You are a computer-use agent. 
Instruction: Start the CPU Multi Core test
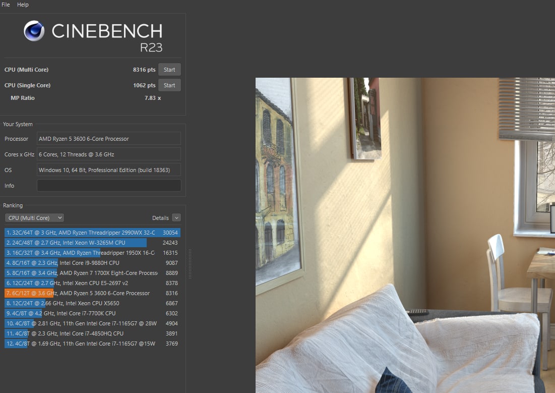(x=169, y=70)
